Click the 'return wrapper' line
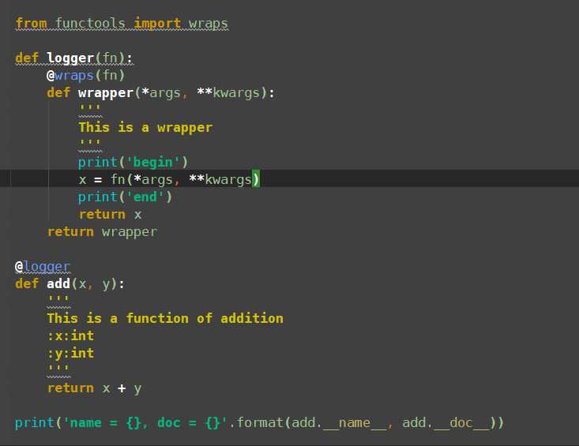 [x=102, y=231]
